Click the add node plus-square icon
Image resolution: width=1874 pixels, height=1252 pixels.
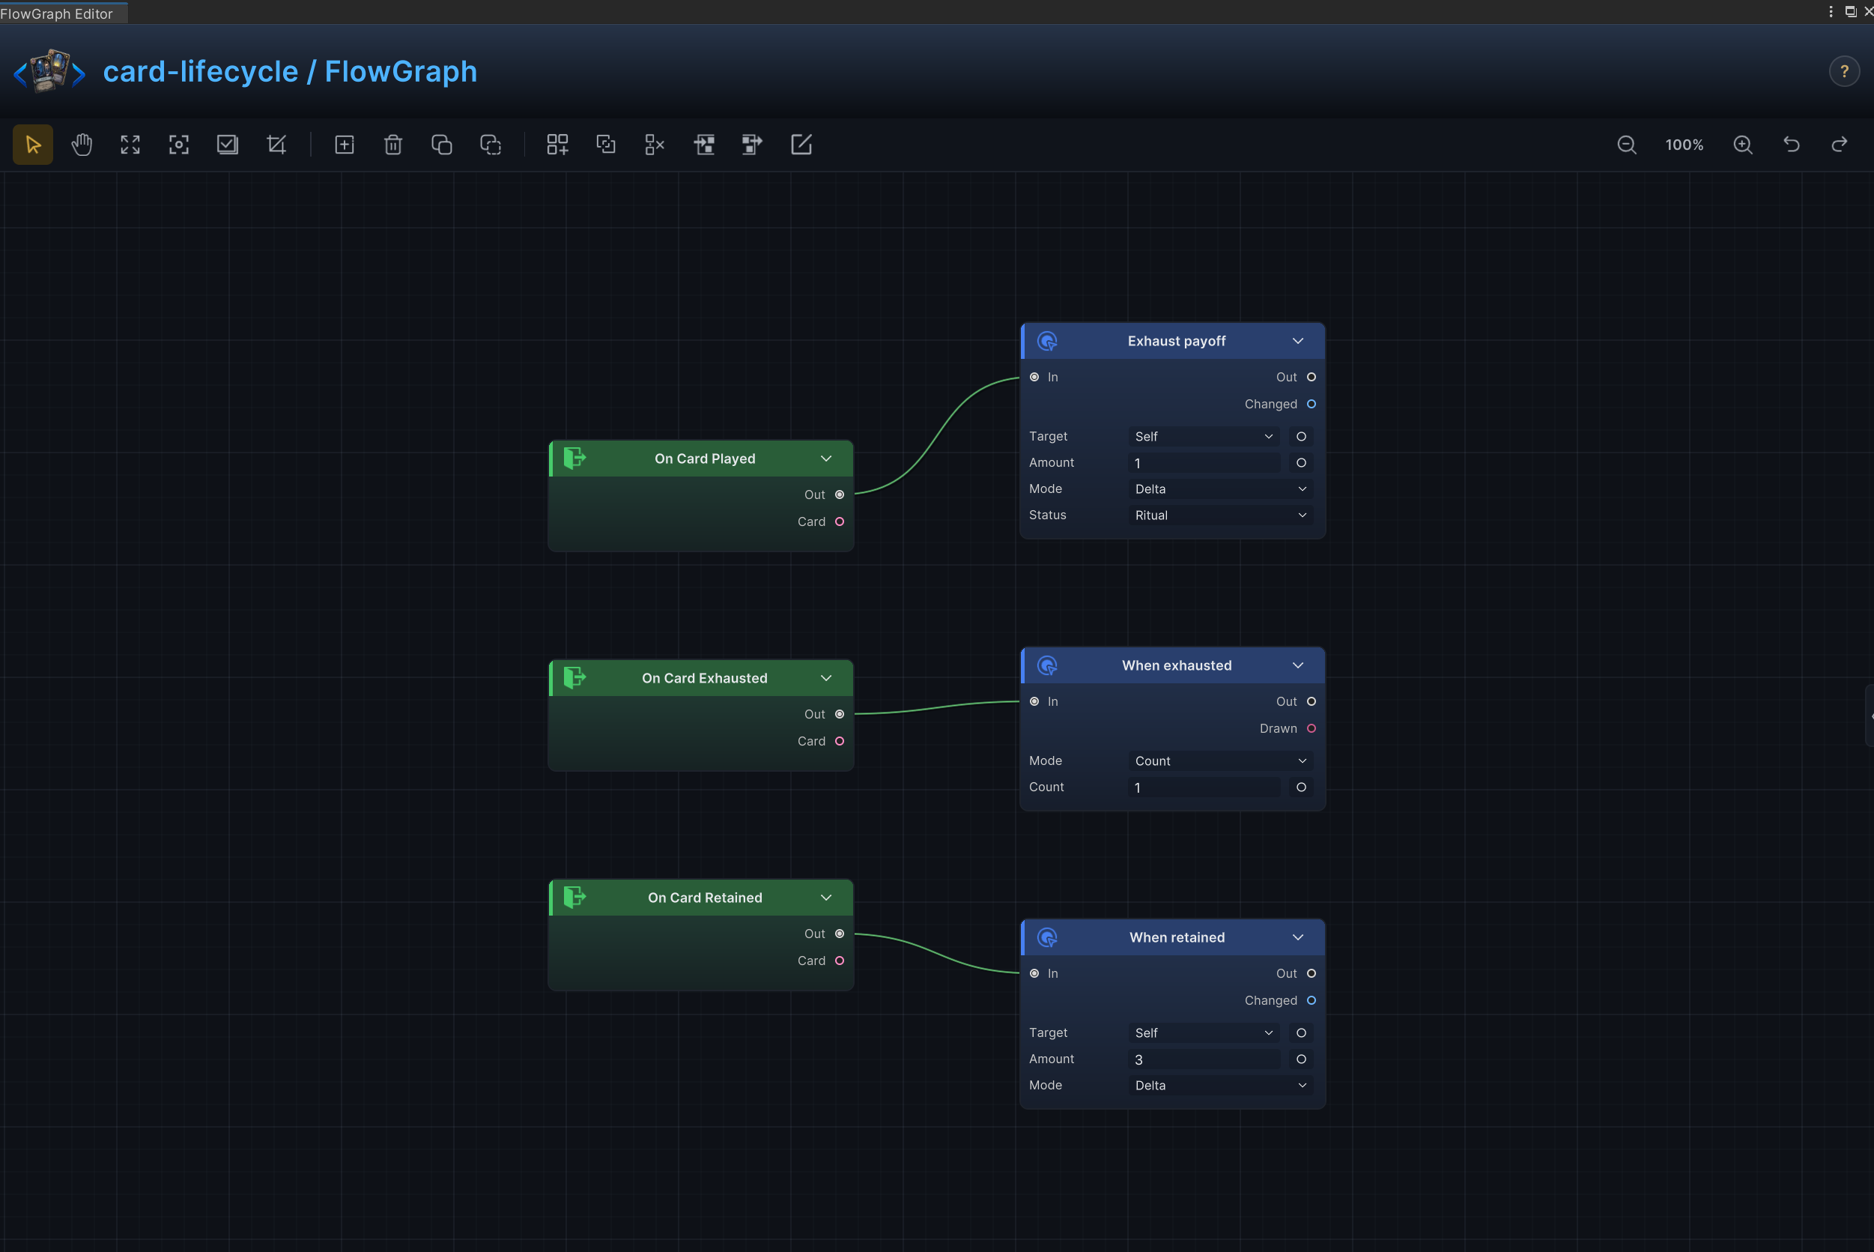[344, 145]
